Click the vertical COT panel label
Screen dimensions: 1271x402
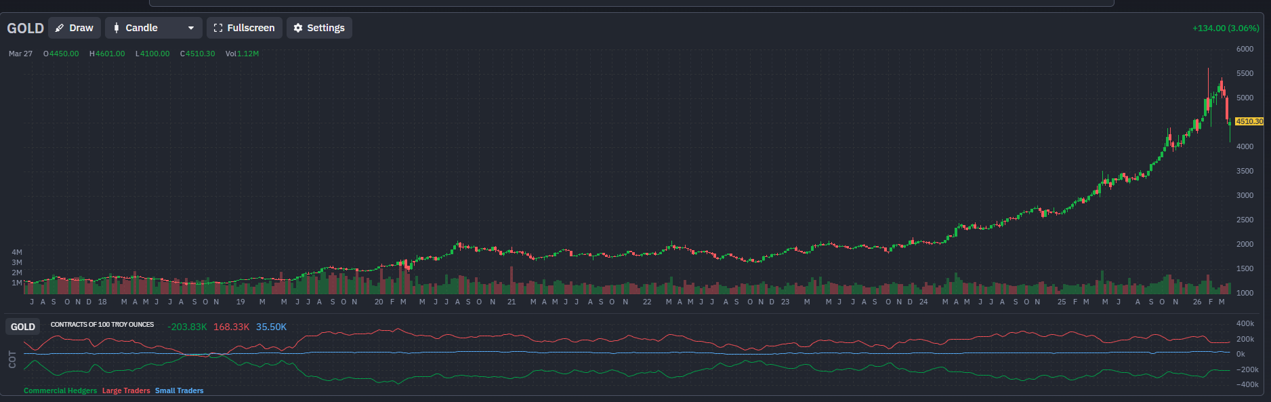pos(12,359)
